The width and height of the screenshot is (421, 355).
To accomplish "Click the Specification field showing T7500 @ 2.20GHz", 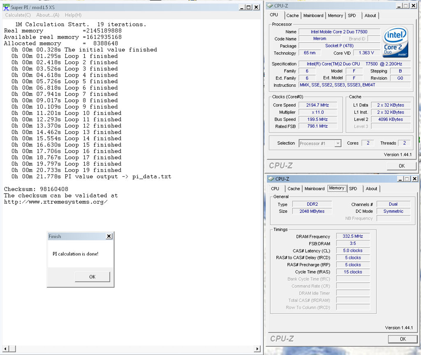I will coord(354,64).
